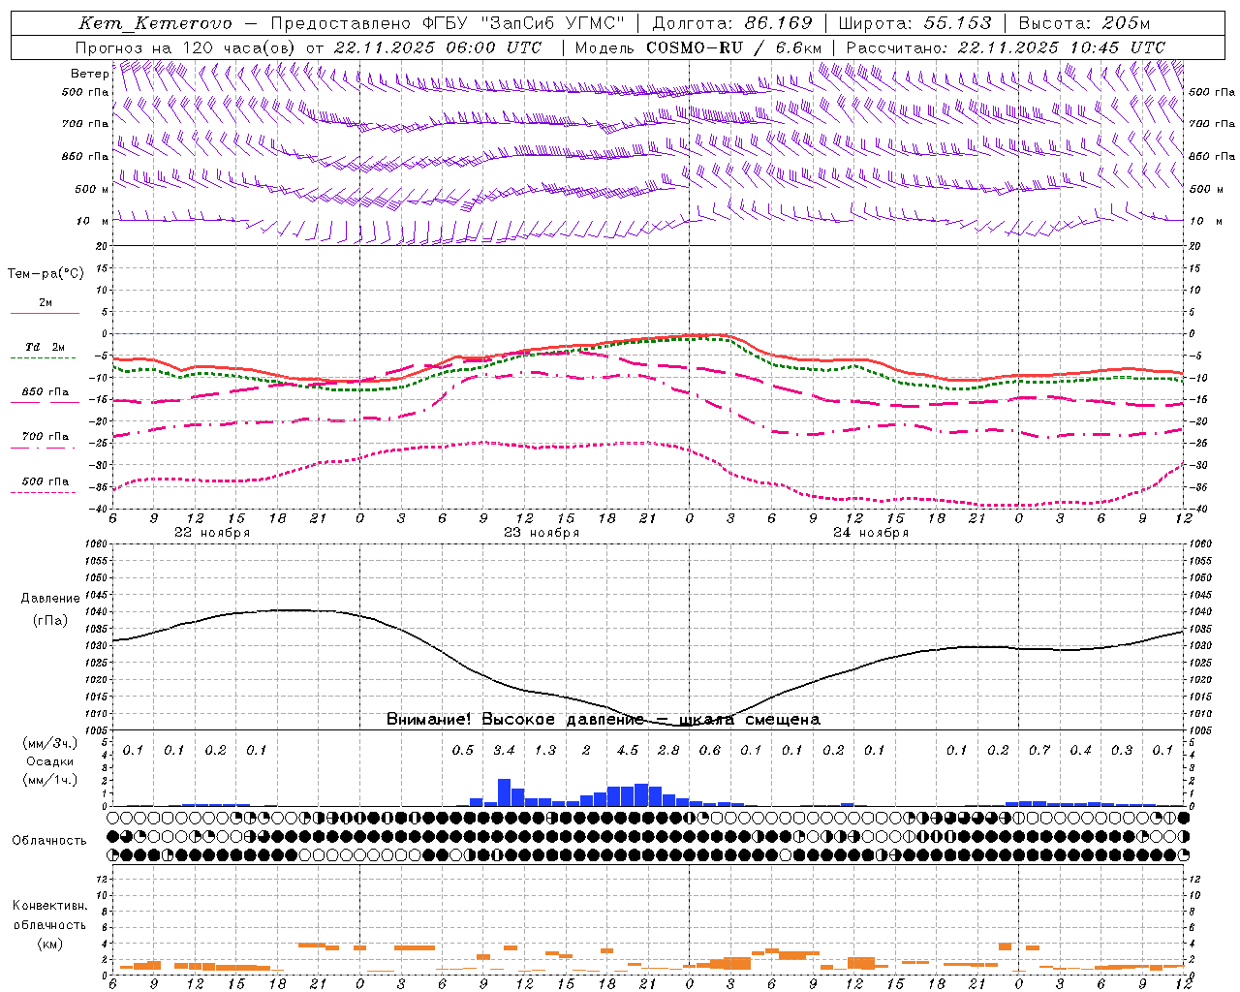This screenshot has width=1240, height=992.
Task: Click the calculation time "22.11.2025 10:45 UTC"
Action: [x=1061, y=47]
